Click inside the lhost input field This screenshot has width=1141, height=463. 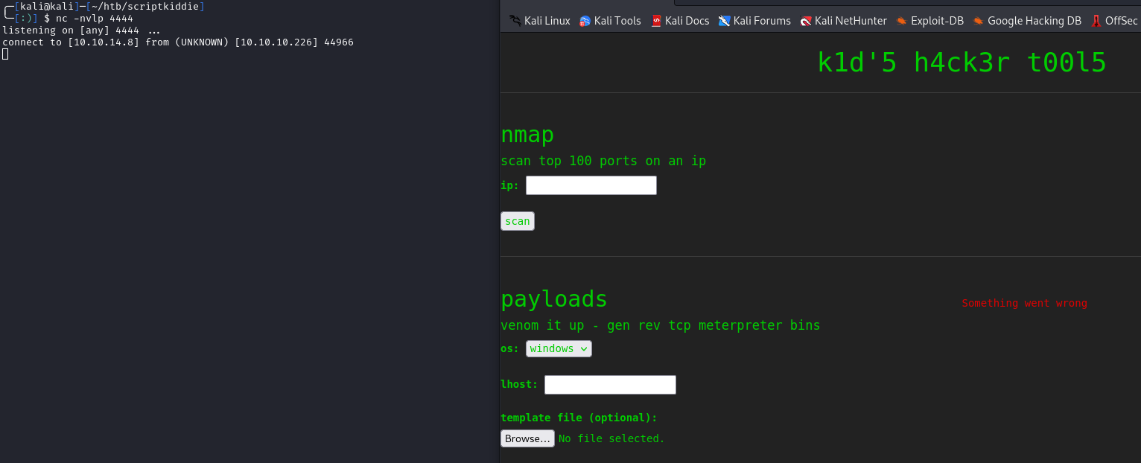(610, 384)
